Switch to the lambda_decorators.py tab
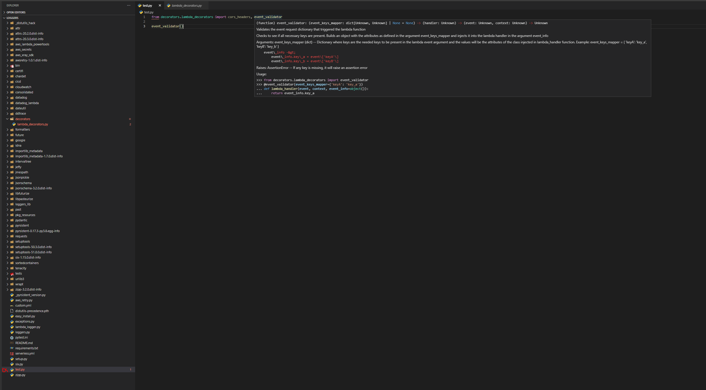 (x=186, y=5)
